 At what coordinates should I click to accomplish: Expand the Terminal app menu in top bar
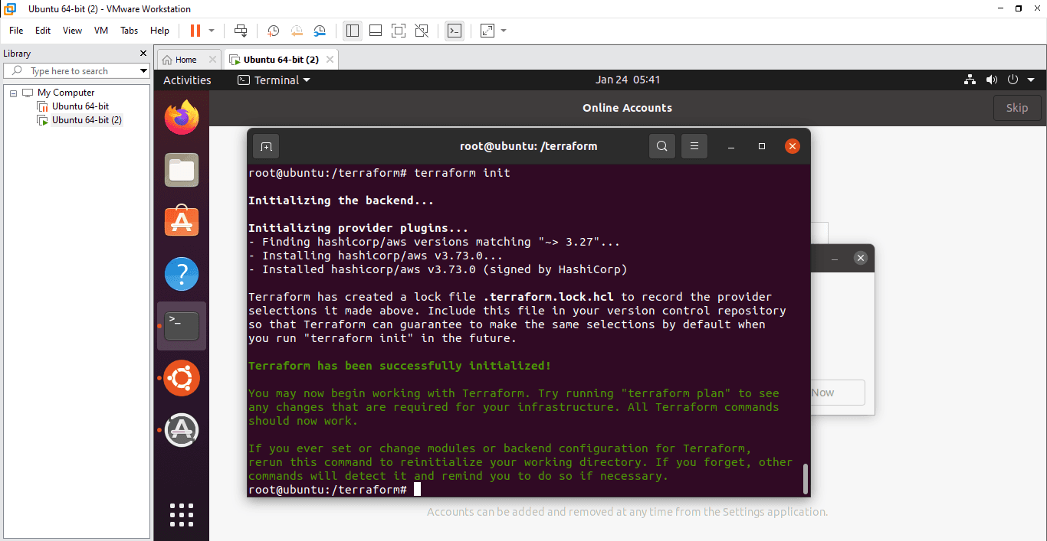pos(274,80)
